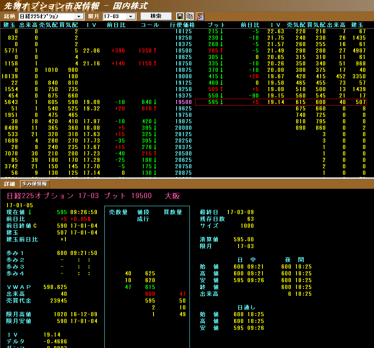Select strike price 20875

click(x=183, y=173)
